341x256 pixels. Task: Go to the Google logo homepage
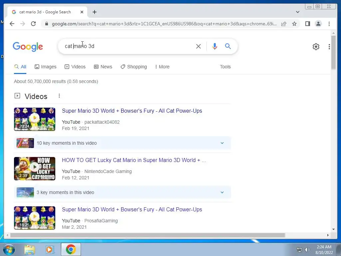(28, 47)
